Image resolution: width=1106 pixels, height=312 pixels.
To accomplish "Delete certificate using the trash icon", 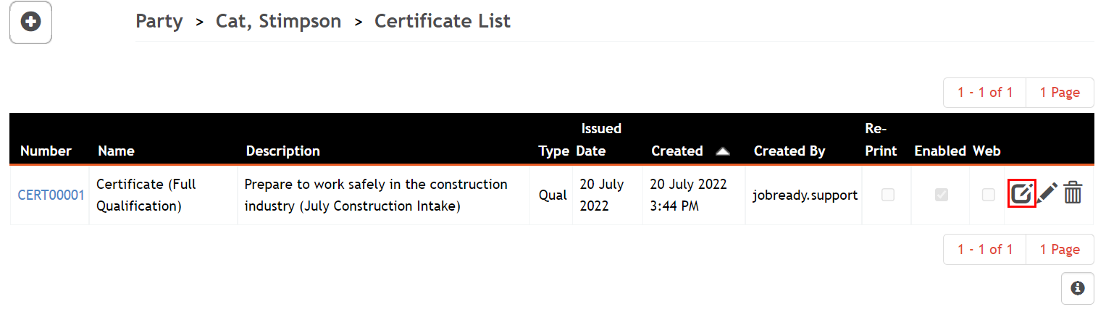I will tap(1073, 193).
